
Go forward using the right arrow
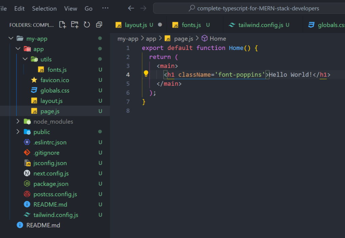tap(143, 8)
